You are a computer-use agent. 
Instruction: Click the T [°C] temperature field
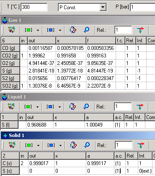[34, 7]
